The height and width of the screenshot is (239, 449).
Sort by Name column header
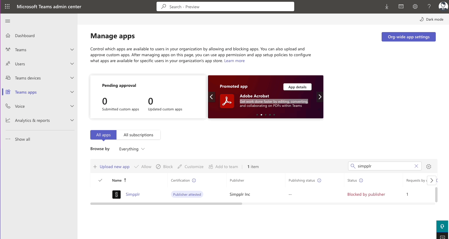pyautogui.click(x=119, y=180)
